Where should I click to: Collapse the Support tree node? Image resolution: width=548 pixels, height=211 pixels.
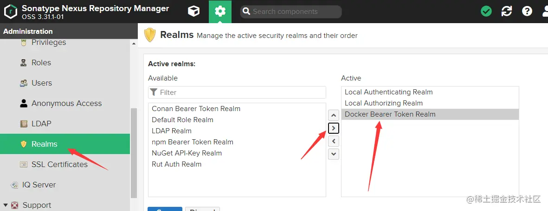tap(5, 205)
